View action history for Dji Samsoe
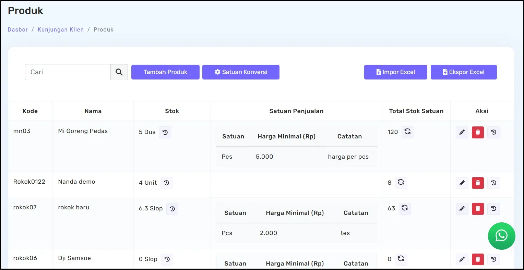 (x=494, y=259)
